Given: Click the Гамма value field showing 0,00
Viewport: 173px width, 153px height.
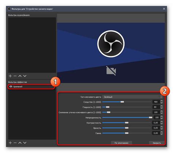Looking at the screenshot, I should pos(156,133).
